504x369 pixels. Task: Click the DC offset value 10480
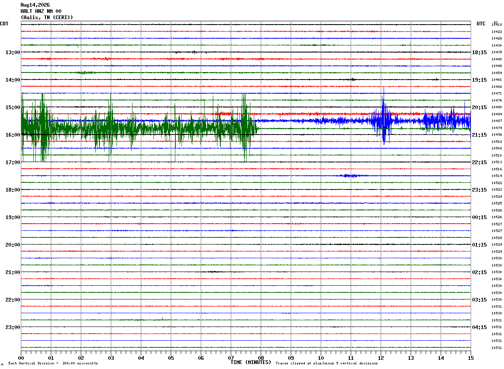(497, 107)
